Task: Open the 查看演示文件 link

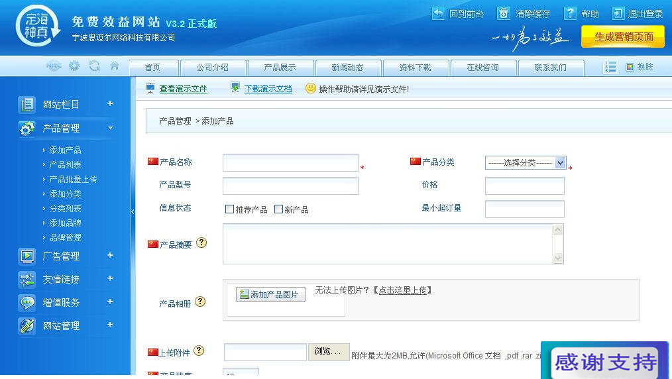Action: [x=184, y=89]
